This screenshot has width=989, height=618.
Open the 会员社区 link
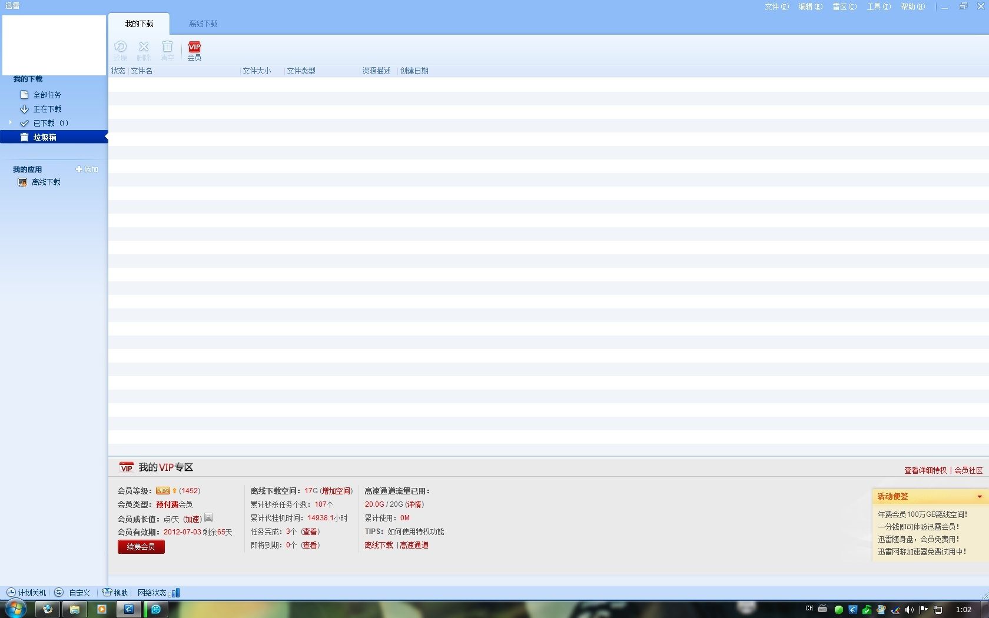(x=968, y=470)
